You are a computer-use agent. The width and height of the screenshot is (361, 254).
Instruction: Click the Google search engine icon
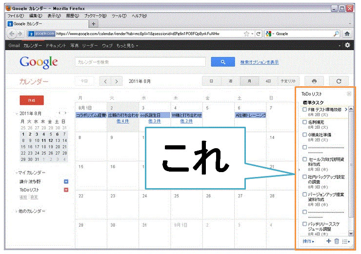[268, 34]
